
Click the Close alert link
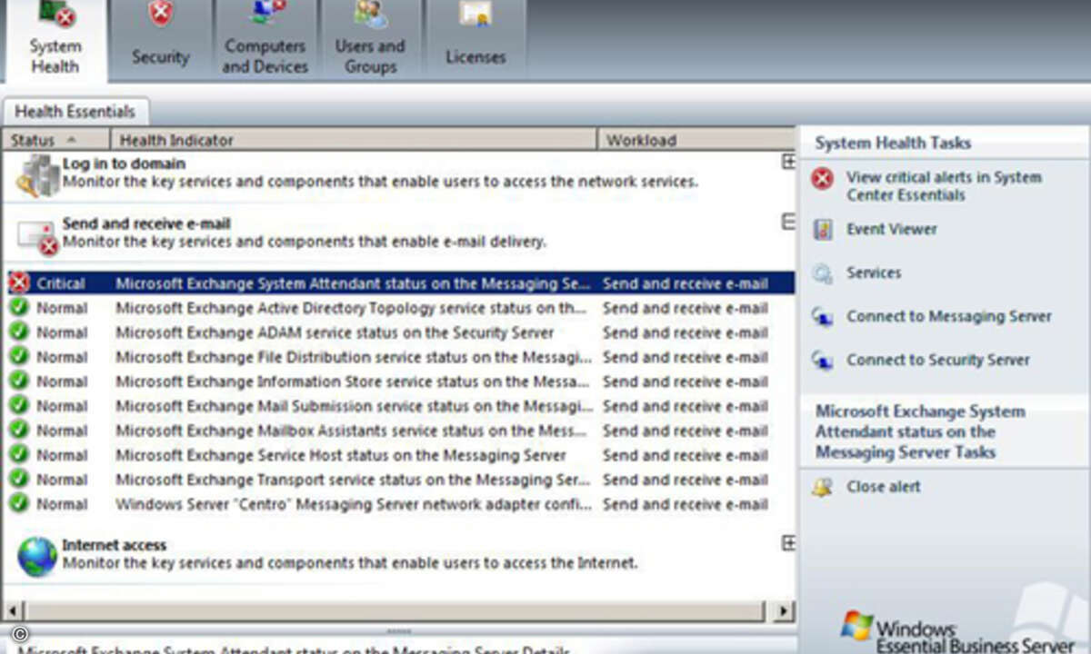pyautogui.click(x=884, y=487)
